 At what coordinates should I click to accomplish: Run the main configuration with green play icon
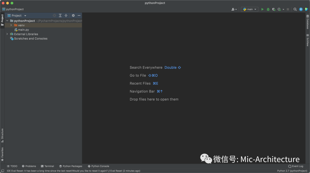tap(262, 9)
